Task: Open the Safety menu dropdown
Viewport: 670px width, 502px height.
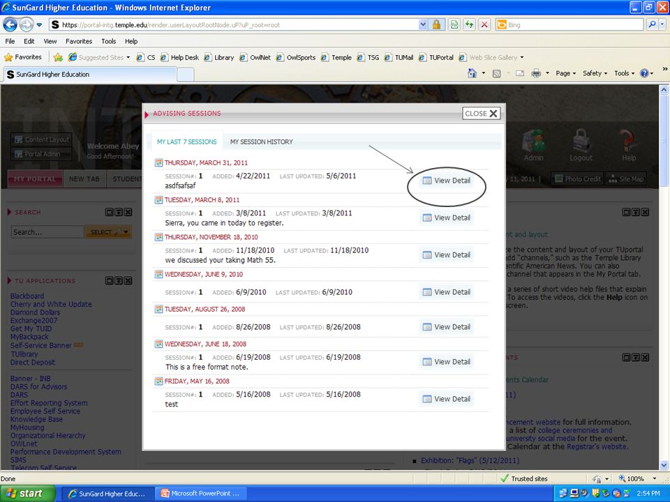Action: tap(595, 73)
